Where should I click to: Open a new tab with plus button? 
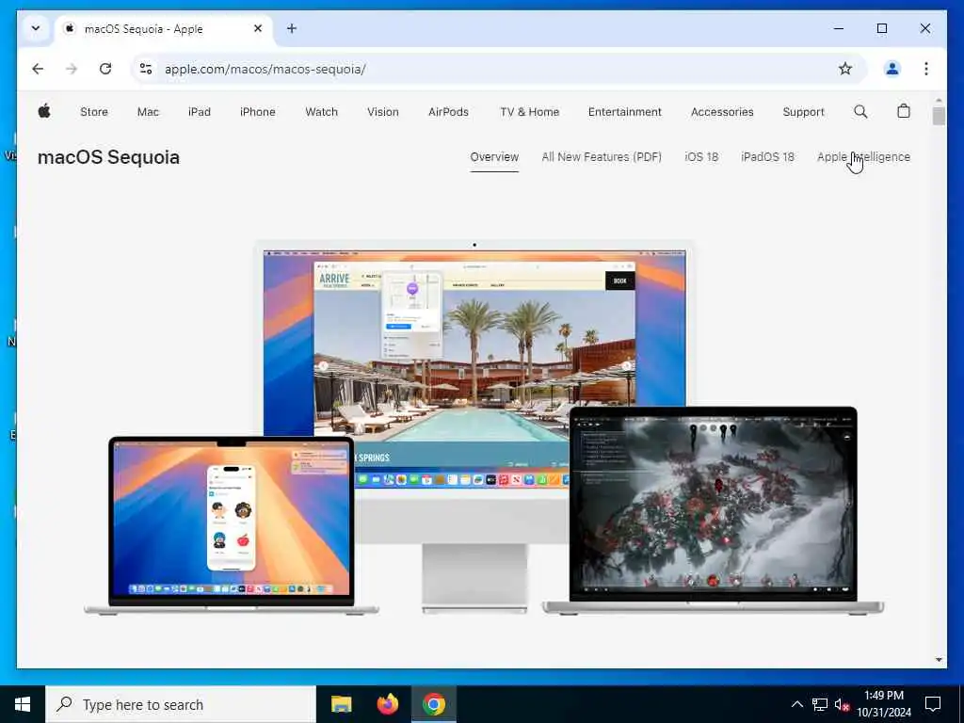click(x=292, y=28)
